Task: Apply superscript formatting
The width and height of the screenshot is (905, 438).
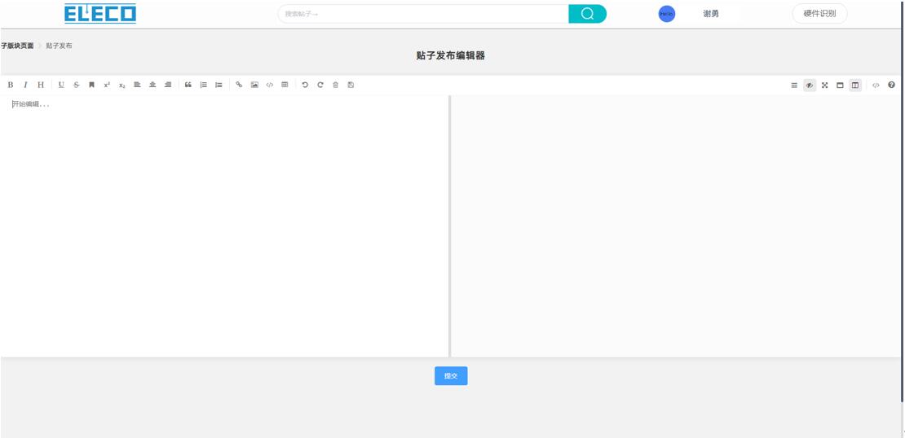Action: pos(107,85)
